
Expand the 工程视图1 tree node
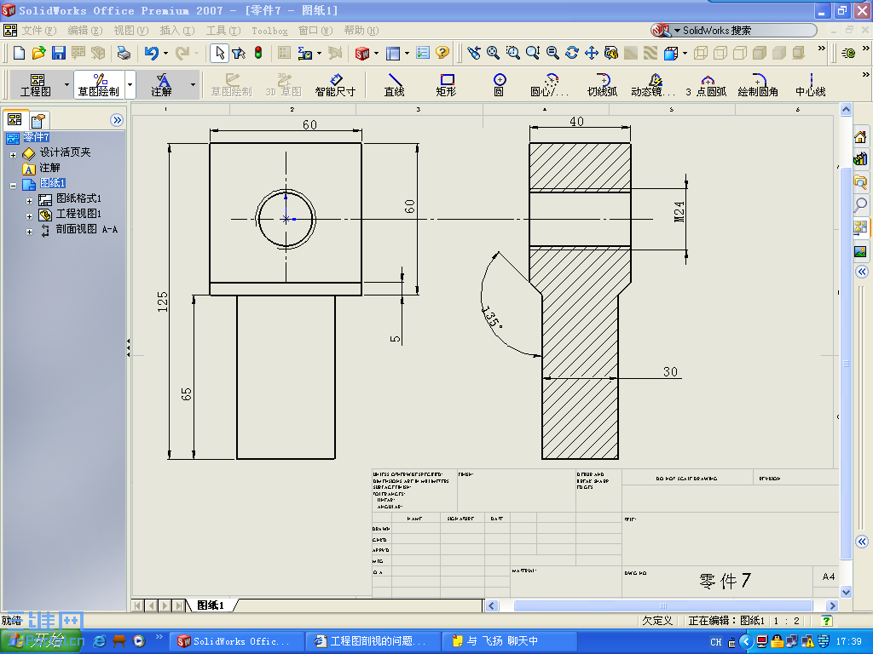click(x=29, y=214)
